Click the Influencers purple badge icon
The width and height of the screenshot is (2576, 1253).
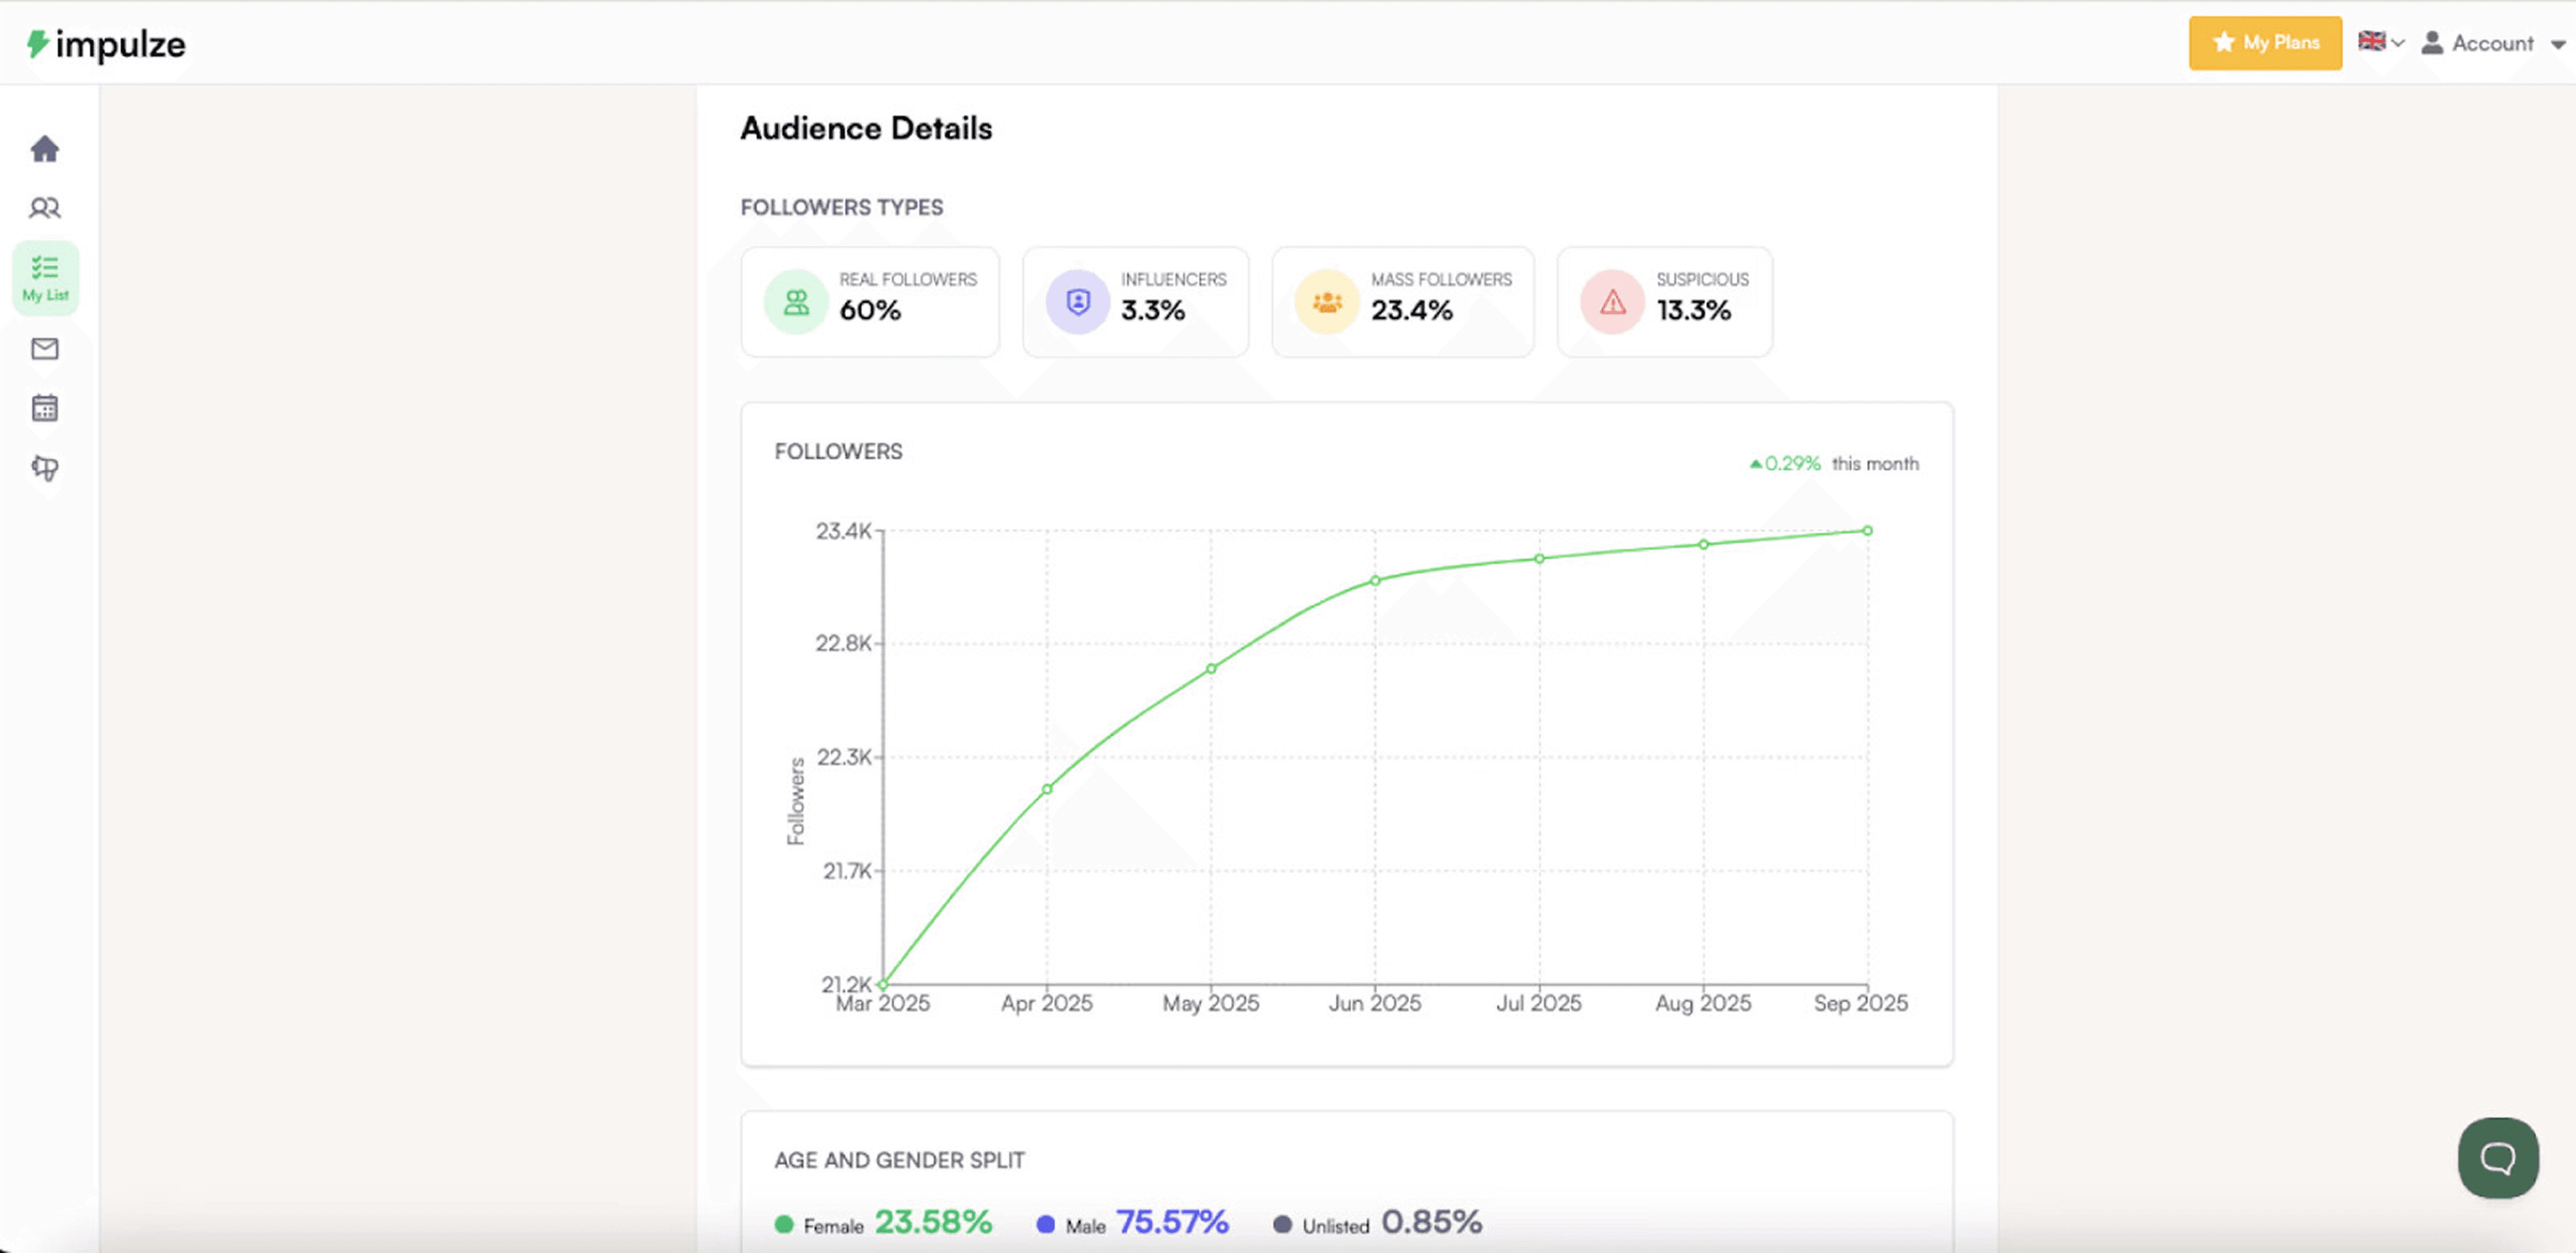[x=1078, y=302]
